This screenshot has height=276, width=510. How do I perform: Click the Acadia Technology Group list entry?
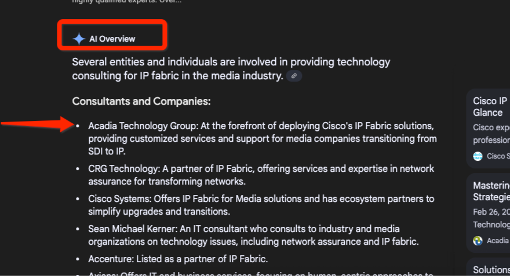(x=261, y=138)
